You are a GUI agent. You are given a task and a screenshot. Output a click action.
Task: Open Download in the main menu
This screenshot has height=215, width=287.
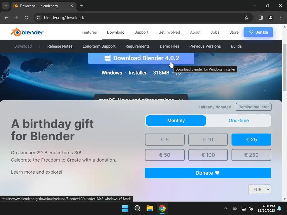(x=116, y=32)
